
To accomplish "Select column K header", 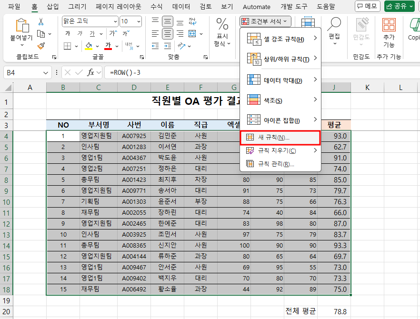I will [367, 88].
